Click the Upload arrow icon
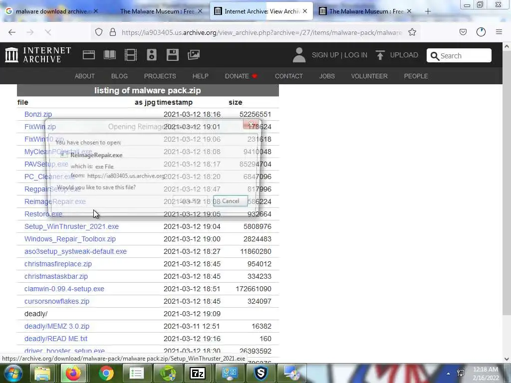The width and height of the screenshot is (511, 383). pos(380,55)
